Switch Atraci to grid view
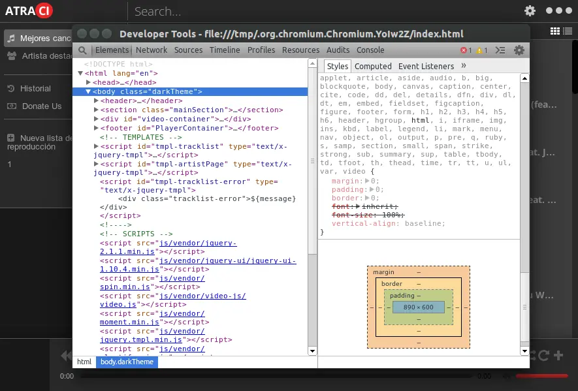The image size is (578, 391). tap(554, 31)
